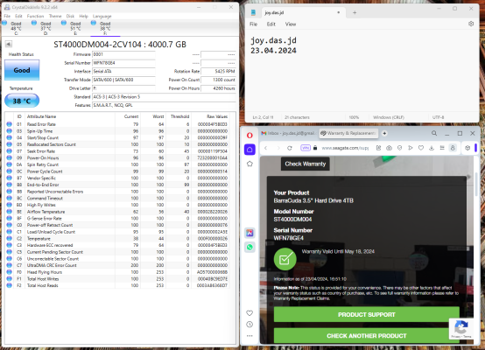Open Easy Setup icon in Opera toolbar

[x=442, y=148]
